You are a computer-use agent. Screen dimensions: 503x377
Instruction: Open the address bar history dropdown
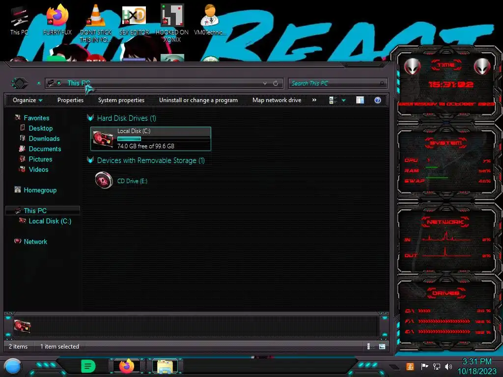pos(265,83)
